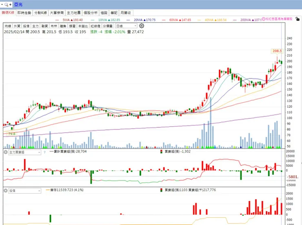This screenshot has height=225, width=302.
Task: Toggle the 布林 band button
Action: (54, 26)
